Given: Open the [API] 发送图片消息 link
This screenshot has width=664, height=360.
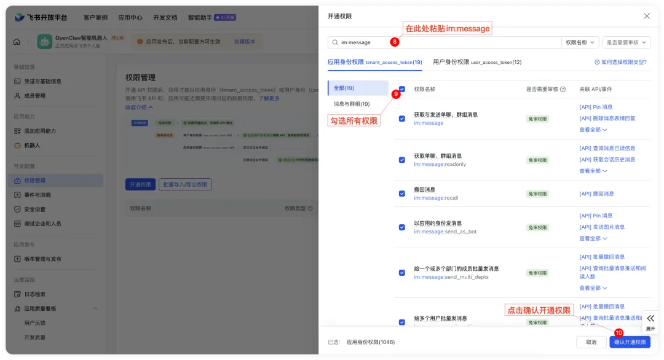Looking at the screenshot, I should 602,227.
